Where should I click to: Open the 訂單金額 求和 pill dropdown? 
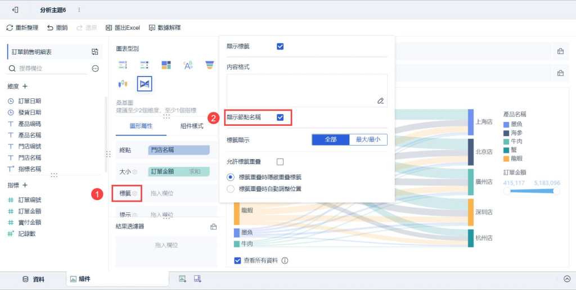tap(179, 171)
